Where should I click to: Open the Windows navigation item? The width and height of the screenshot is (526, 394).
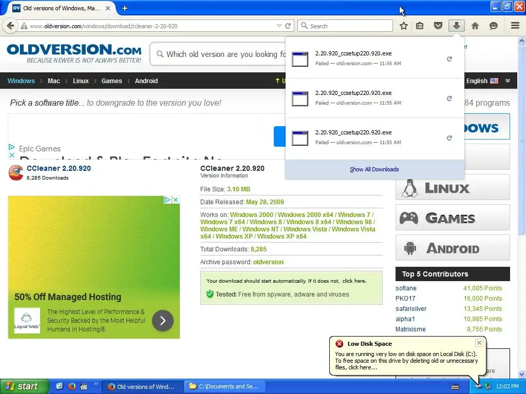tap(21, 81)
